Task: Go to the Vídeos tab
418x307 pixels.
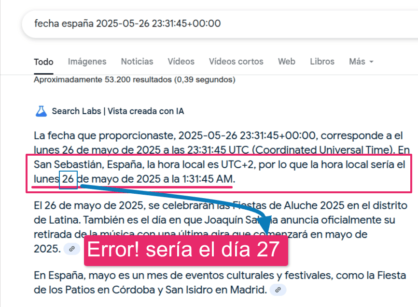Action: [181, 62]
